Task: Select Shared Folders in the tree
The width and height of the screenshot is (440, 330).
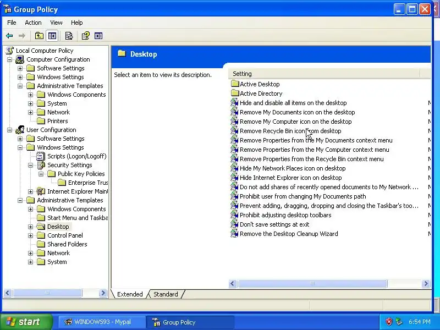Action: pyautogui.click(x=67, y=244)
